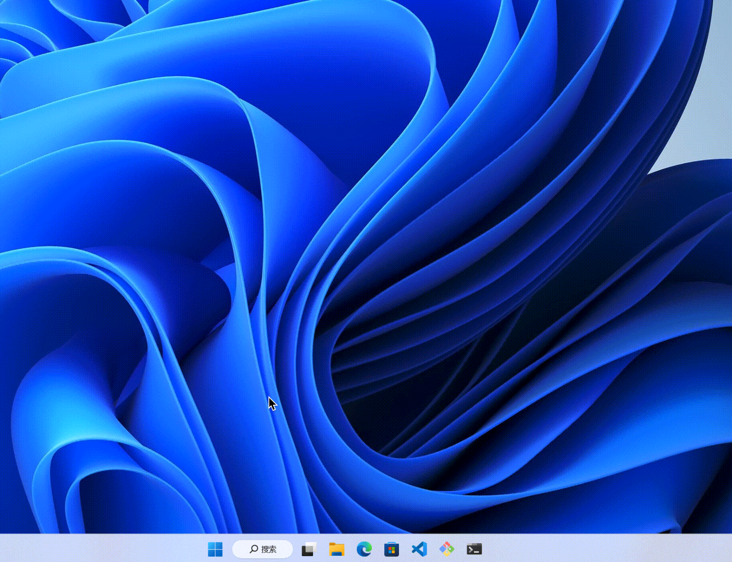Image resolution: width=732 pixels, height=562 pixels.
Task: Launch File Explorer from the taskbar
Action: (x=337, y=549)
